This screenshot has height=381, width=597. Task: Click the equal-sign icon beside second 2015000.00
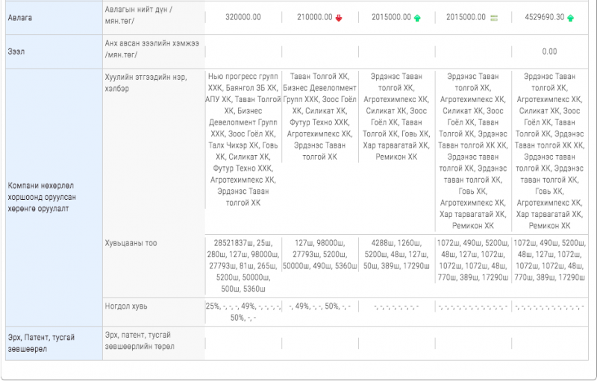(x=493, y=18)
